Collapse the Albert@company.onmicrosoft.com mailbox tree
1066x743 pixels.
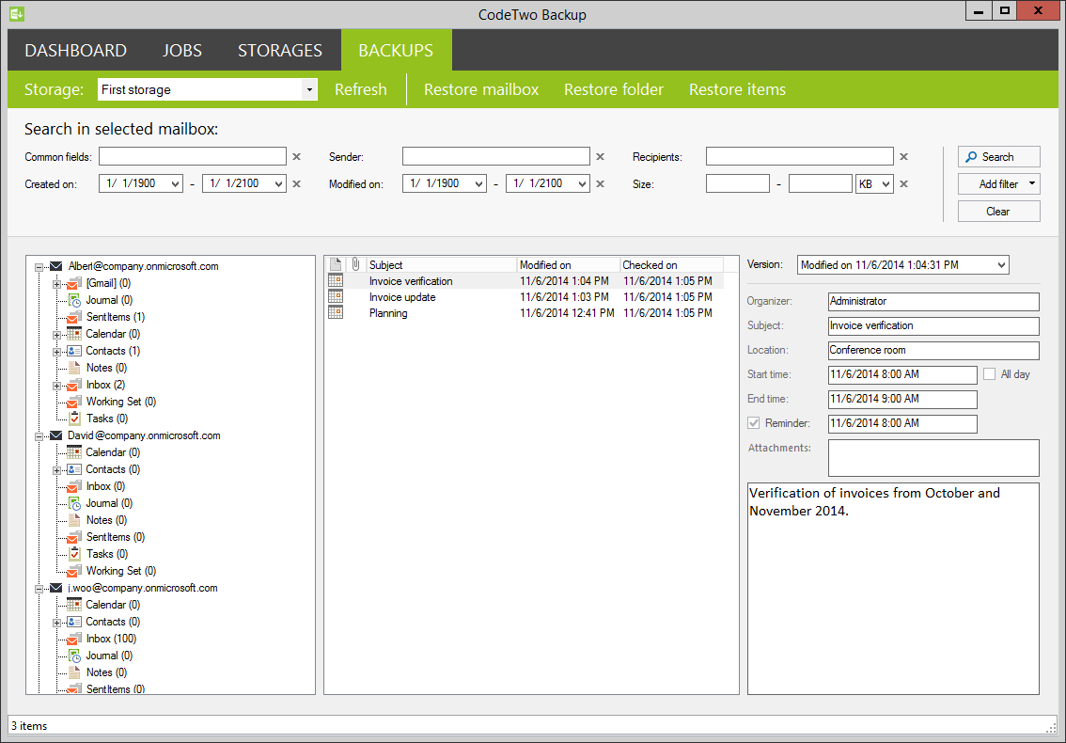point(39,267)
